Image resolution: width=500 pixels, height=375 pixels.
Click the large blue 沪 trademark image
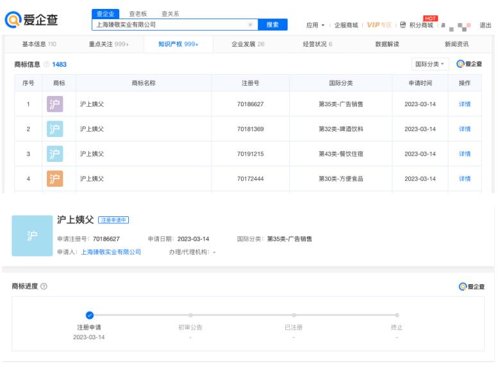click(31, 235)
